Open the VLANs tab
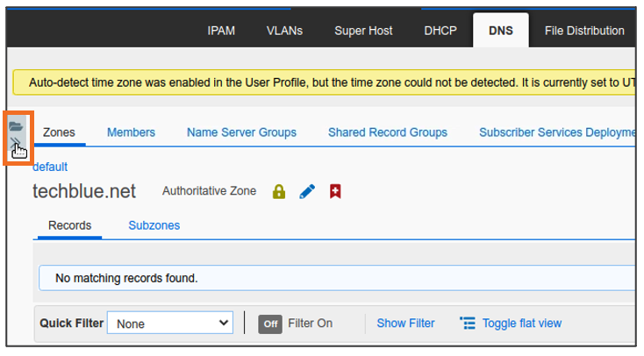 click(x=284, y=31)
